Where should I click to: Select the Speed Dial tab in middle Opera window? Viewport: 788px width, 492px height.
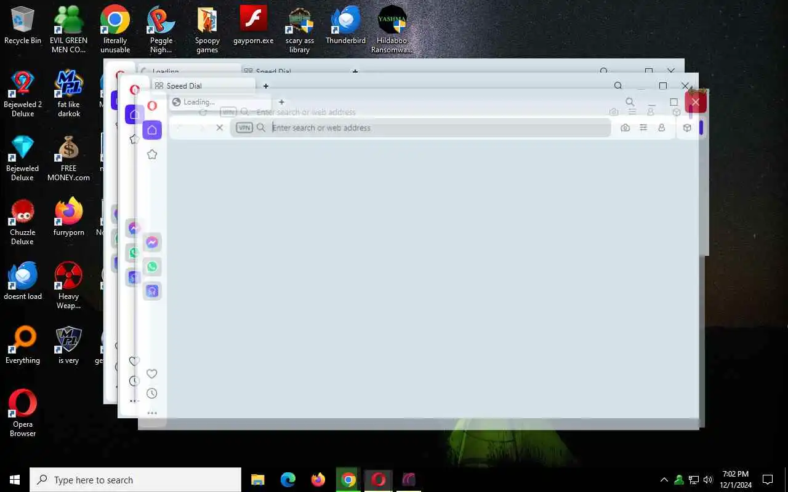203,86
